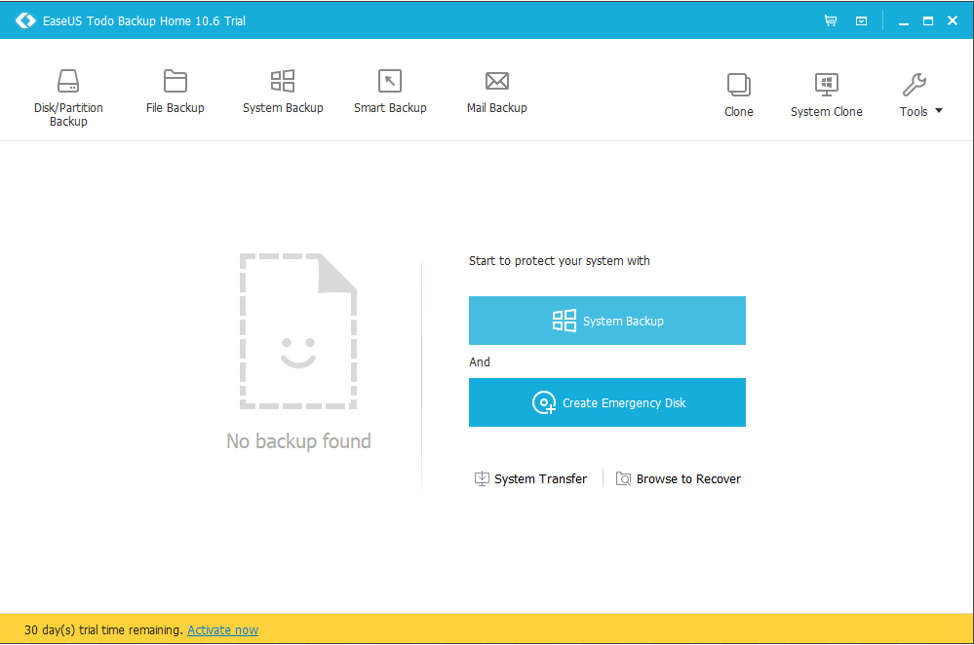974x645 pixels.
Task: Click 'Start to protect your system with' text
Action: coord(559,261)
